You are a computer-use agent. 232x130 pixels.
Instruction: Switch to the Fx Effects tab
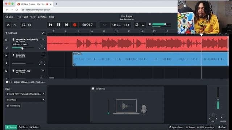[x=23, y=127]
